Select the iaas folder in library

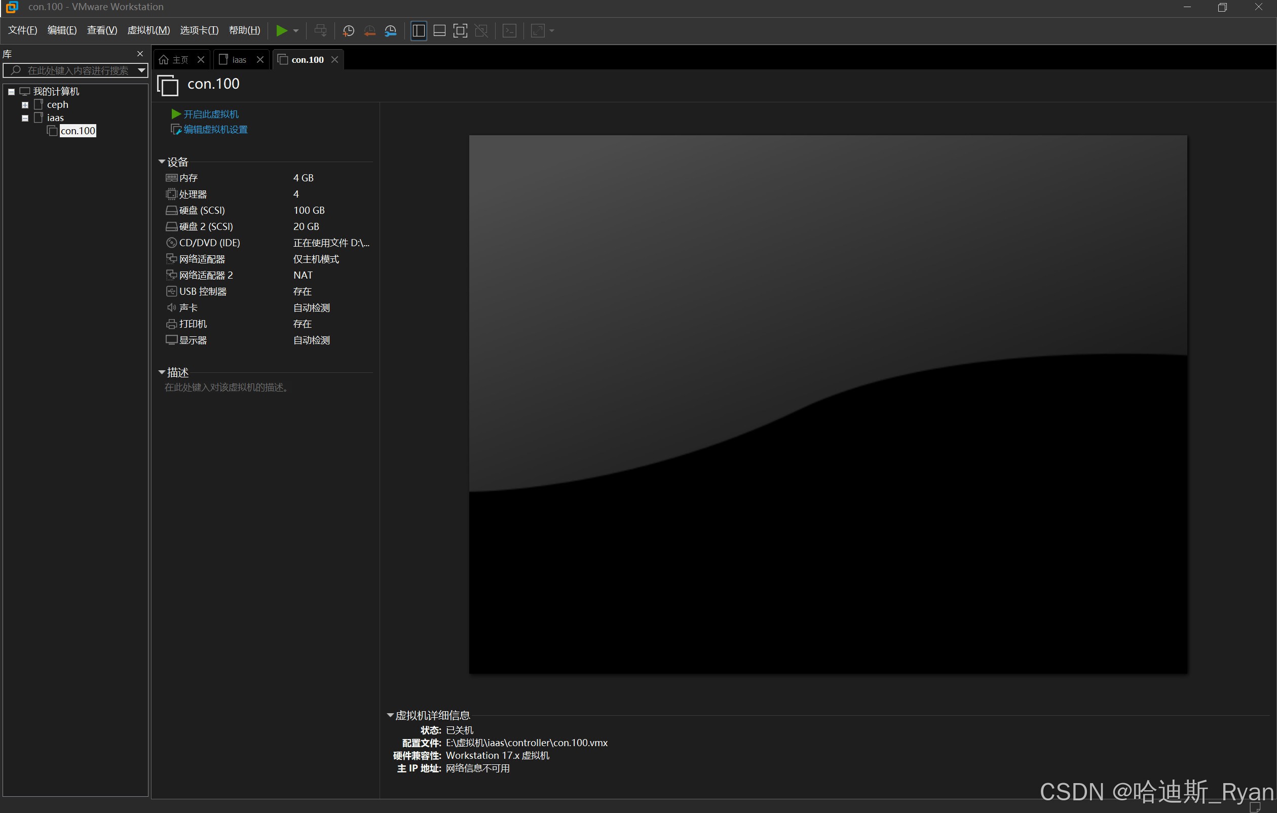[x=55, y=118]
